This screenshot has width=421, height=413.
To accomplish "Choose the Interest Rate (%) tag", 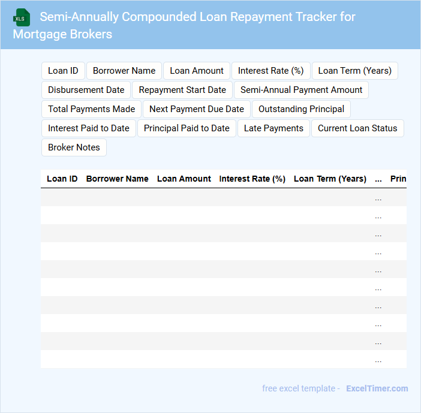I will click(x=271, y=71).
